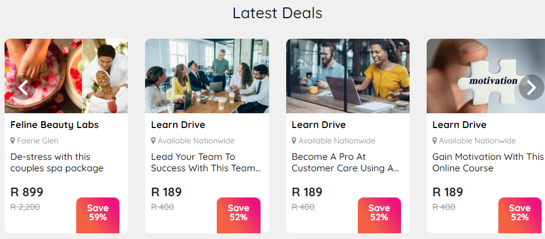Open the Feline Beauty Labs title
The width and height of the screenshot is (545, 239).
(55, 125)
